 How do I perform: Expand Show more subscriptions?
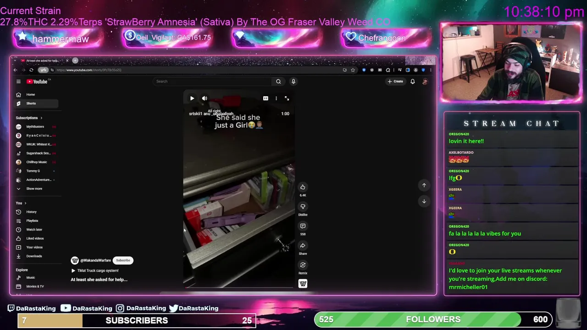click(36, 189)
